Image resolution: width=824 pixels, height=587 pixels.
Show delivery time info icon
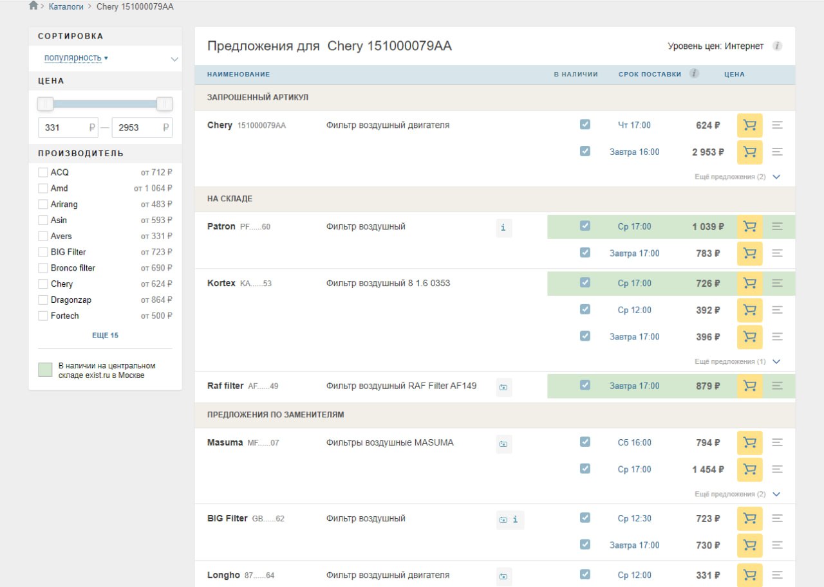(694, 73)
